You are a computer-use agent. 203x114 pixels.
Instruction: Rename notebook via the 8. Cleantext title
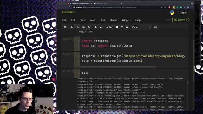(x=68, y=12)
